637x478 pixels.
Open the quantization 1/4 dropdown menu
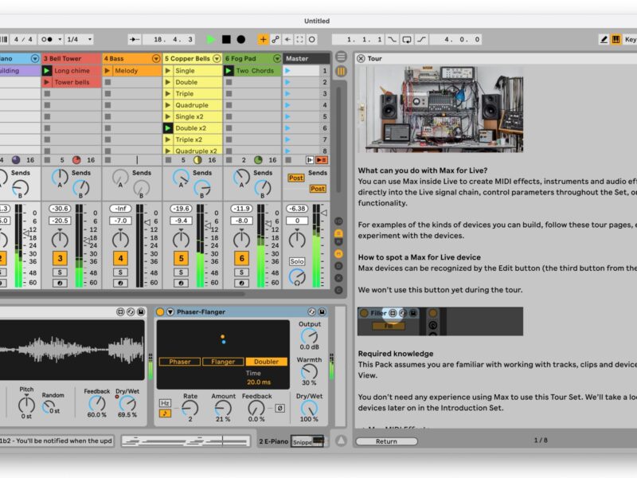79,39
